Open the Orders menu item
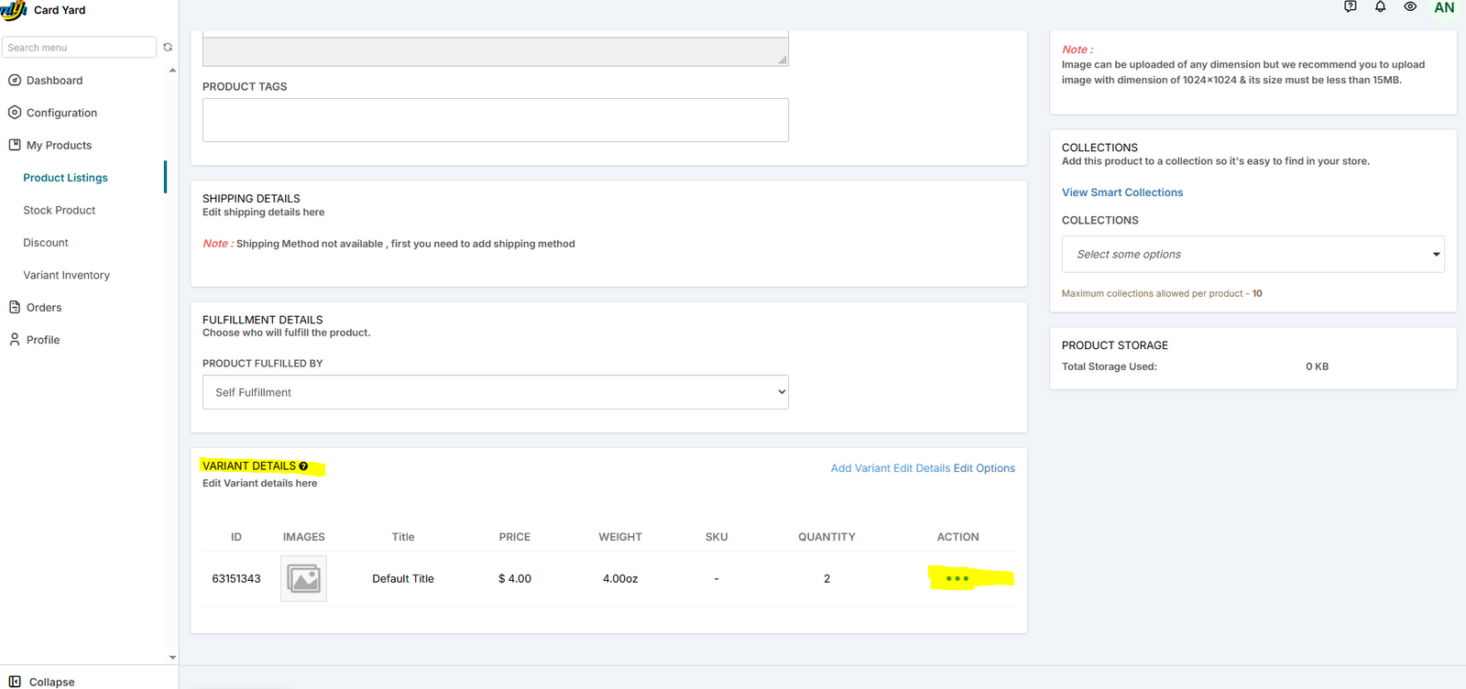The height and width of the screenshot is (689, 1466). click(44, 308)
